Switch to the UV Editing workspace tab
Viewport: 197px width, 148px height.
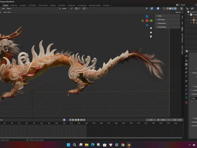(32, 5)
